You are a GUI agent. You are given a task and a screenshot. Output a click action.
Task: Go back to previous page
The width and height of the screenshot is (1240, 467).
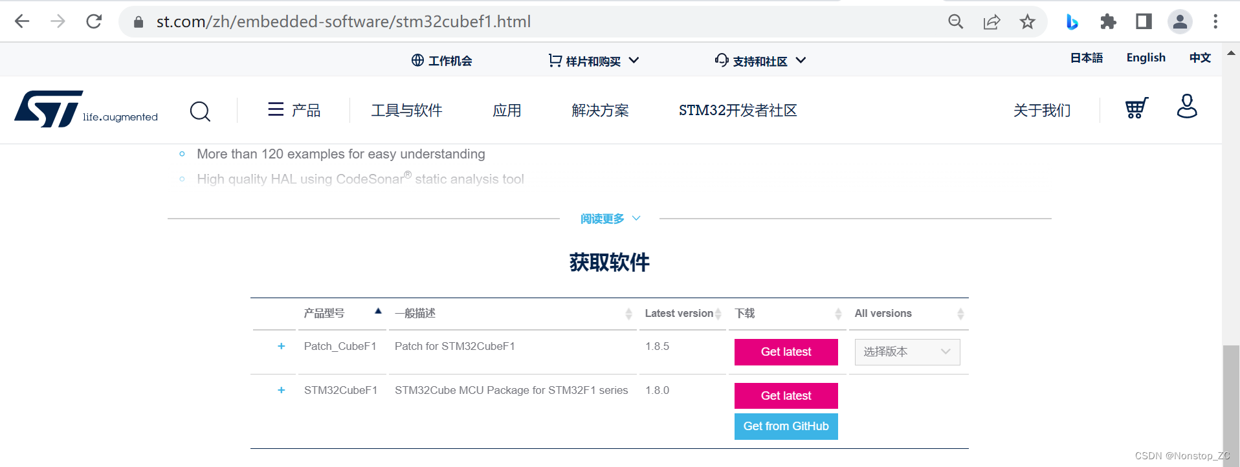click(22, 21)
